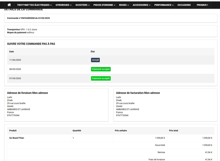
Task: Open the Promos ! page
Action: [202, 5]
